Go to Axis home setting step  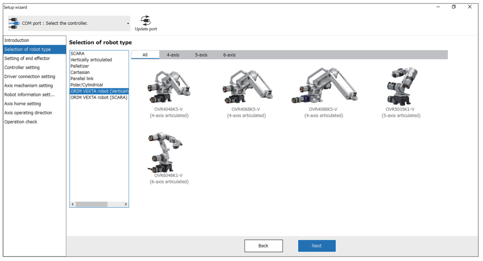23,104
